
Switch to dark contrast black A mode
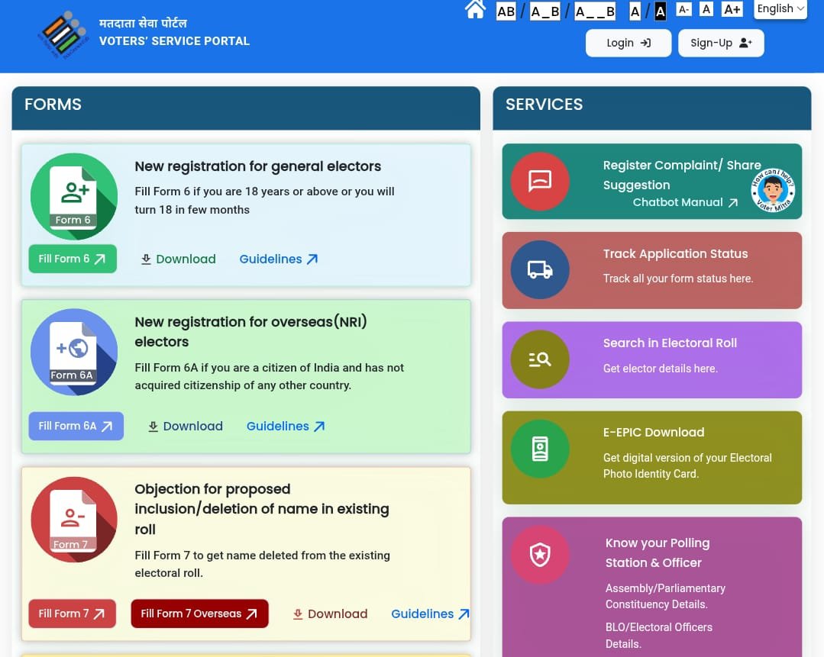(661, 11)
